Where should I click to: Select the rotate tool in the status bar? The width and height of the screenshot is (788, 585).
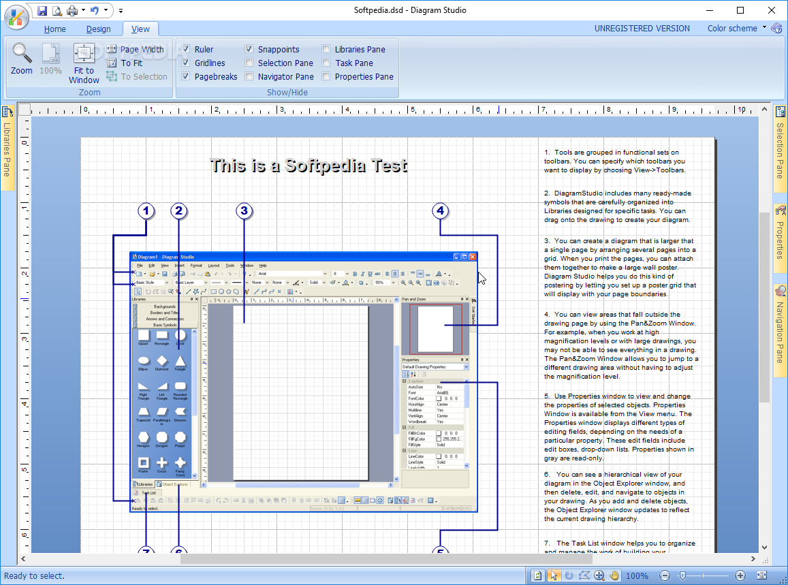pyautogui.click(x=569, y=575)
